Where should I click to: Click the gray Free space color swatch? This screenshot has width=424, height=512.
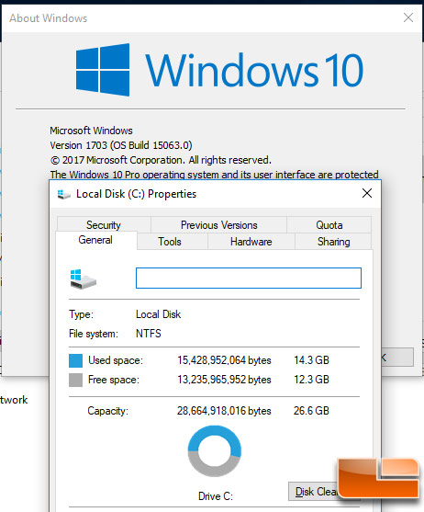tap(75, 380)
